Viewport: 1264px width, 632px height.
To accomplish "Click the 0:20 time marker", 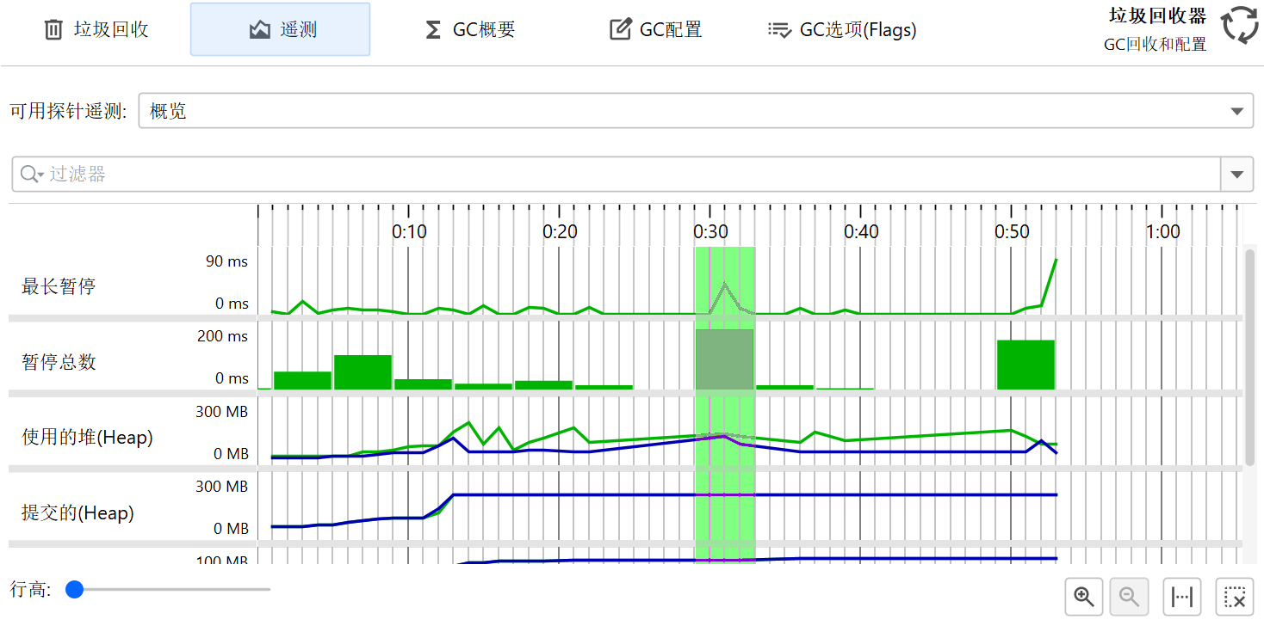I will point(560,231).
